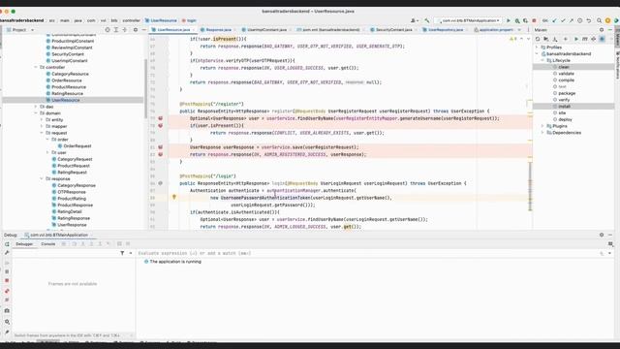
Task: Switch to Console tab in Debug panel
Action: [x=47, y=244]
